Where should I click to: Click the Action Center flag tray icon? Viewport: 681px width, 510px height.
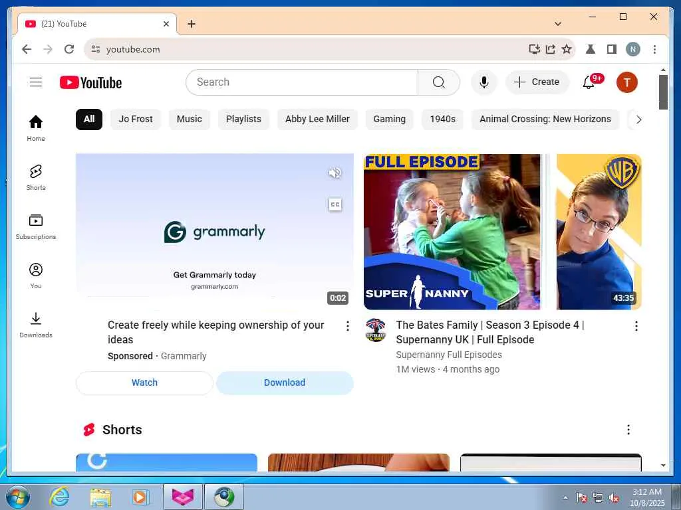click(x=581, y=498)
